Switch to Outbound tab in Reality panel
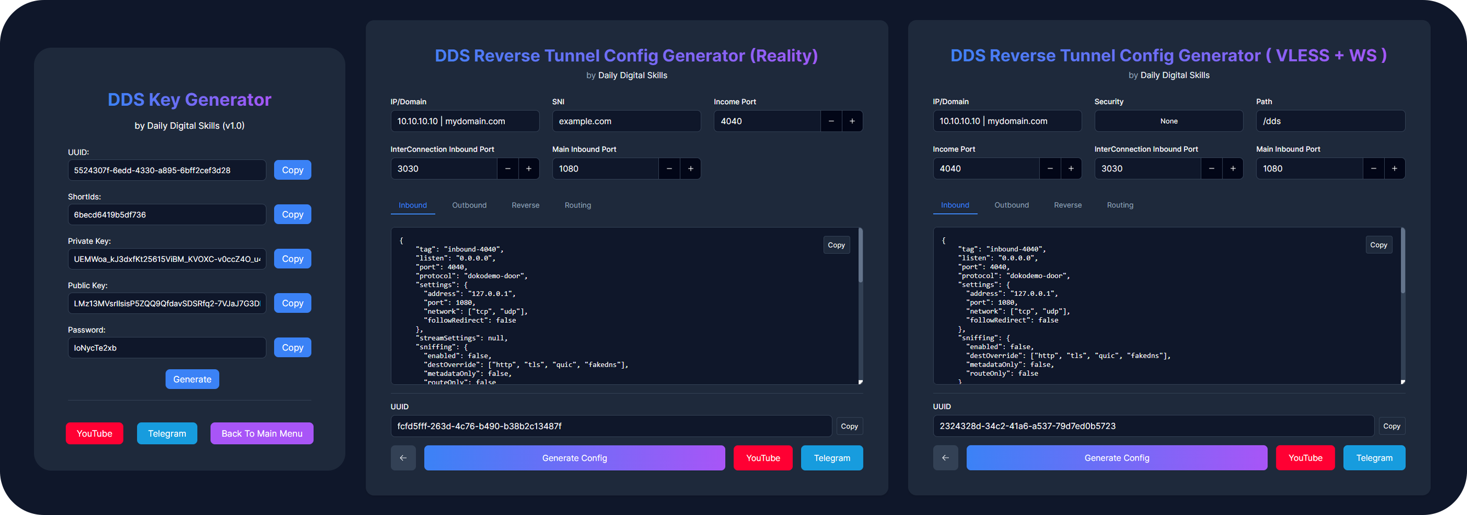 (x=469, y=205)
